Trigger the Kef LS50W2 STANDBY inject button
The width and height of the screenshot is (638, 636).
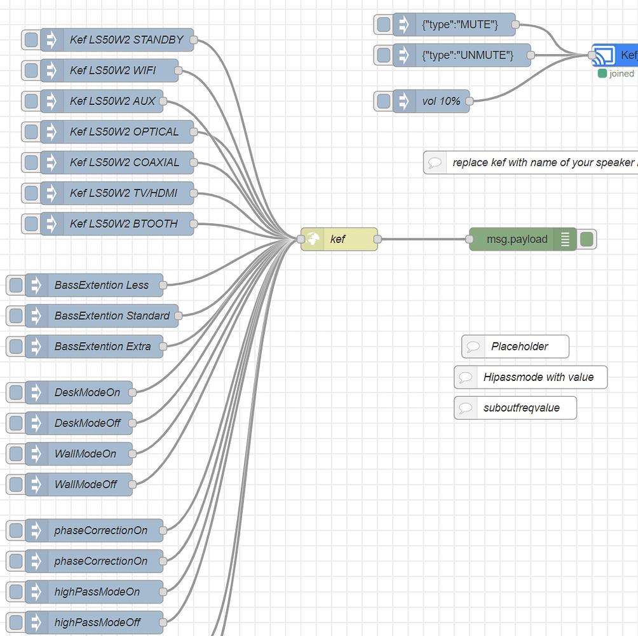(x=31, y=39)
